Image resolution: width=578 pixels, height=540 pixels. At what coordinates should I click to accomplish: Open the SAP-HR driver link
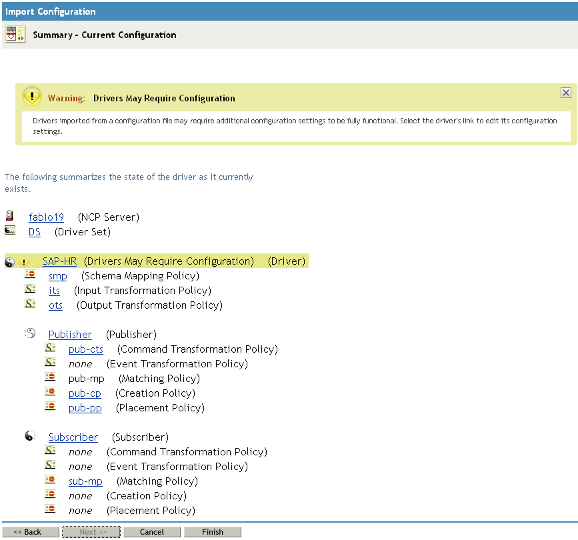coord(59,261)
